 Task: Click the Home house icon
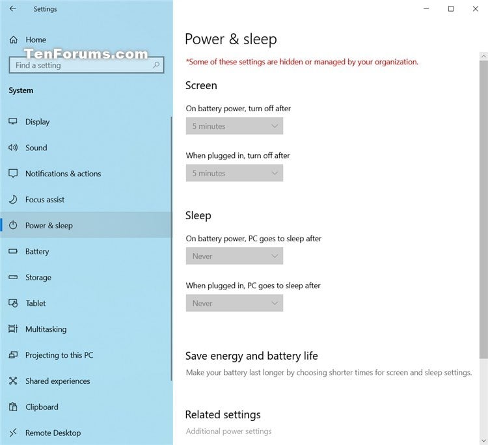click(x=14, y=40)
